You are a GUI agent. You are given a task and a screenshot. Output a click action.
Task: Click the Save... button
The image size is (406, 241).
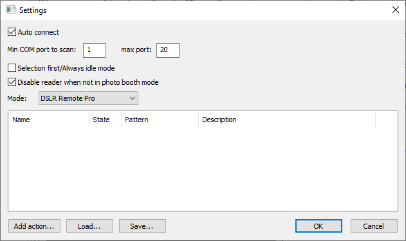pos(142,226)
